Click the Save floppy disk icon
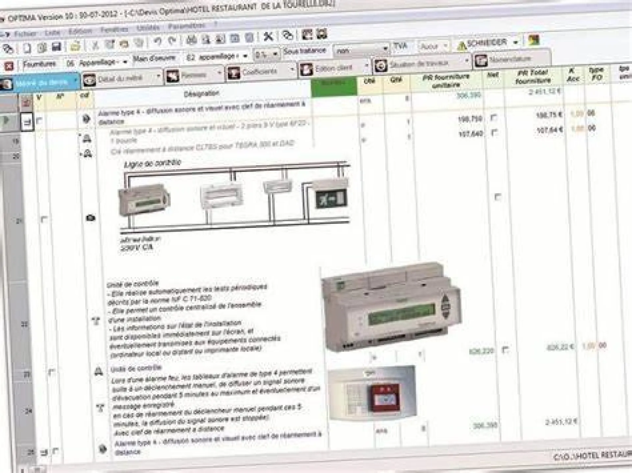Screen dimensions: 632x473 [x=57, y=47]
